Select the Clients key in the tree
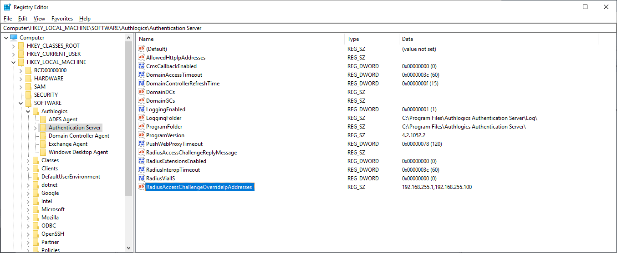The height and width of the screenshot is (253, 617). (50, 169)
